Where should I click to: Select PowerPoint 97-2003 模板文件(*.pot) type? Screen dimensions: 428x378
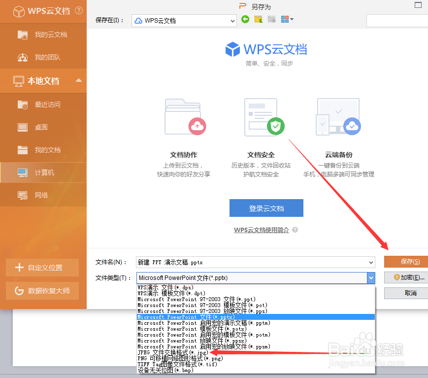click(256, 305)
